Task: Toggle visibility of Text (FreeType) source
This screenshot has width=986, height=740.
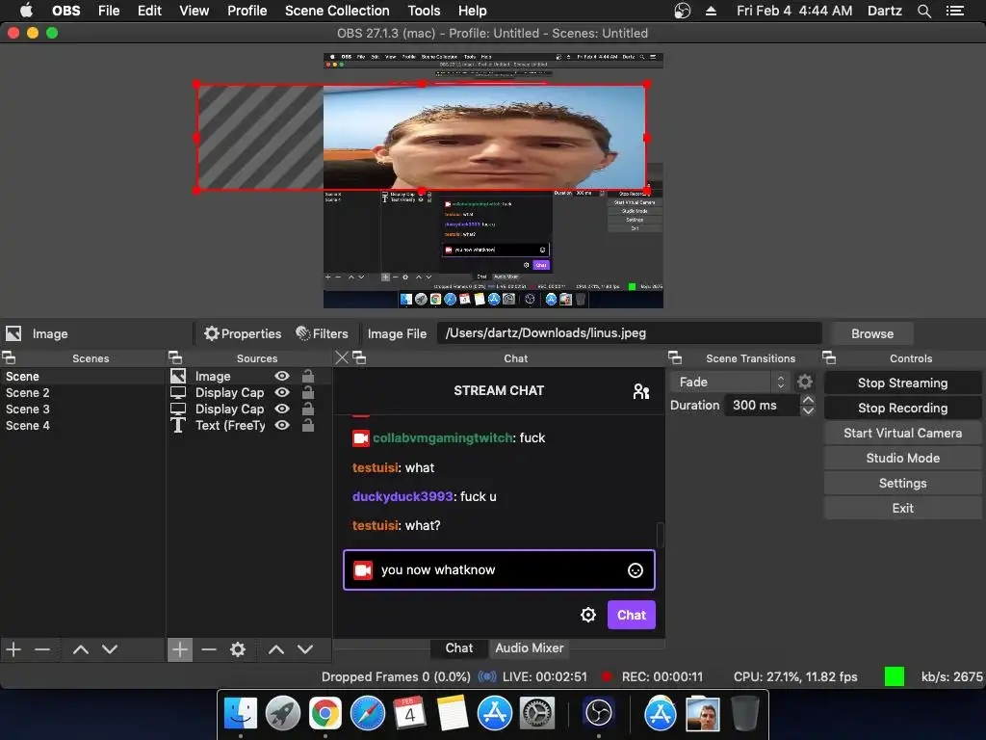Action: [x=282, y=425]
